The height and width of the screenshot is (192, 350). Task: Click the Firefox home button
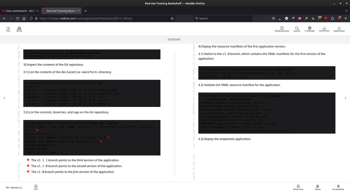coord(24,19)
